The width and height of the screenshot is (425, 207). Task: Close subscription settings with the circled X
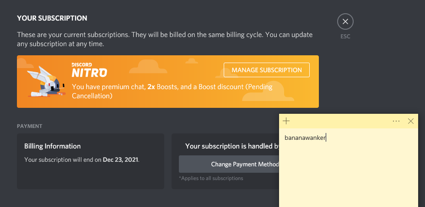(x=345, y=21)
